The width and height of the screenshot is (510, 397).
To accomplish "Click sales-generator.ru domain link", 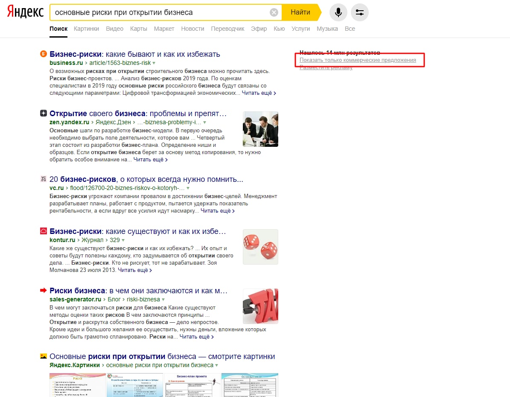I will [x=75, y=299].
